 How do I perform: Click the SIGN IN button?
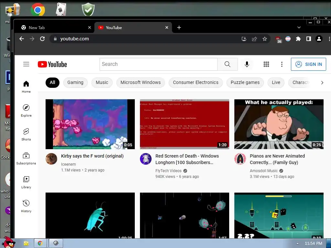click(x=308, y=64)
